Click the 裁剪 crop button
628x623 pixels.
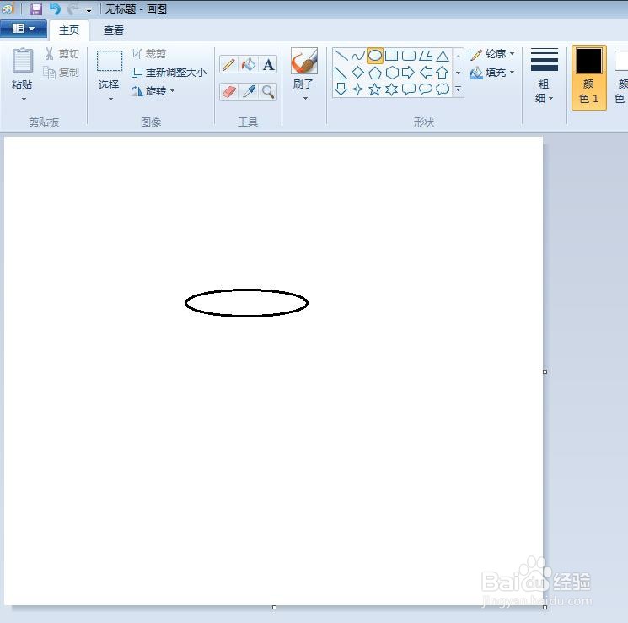(x=148, y=54)
